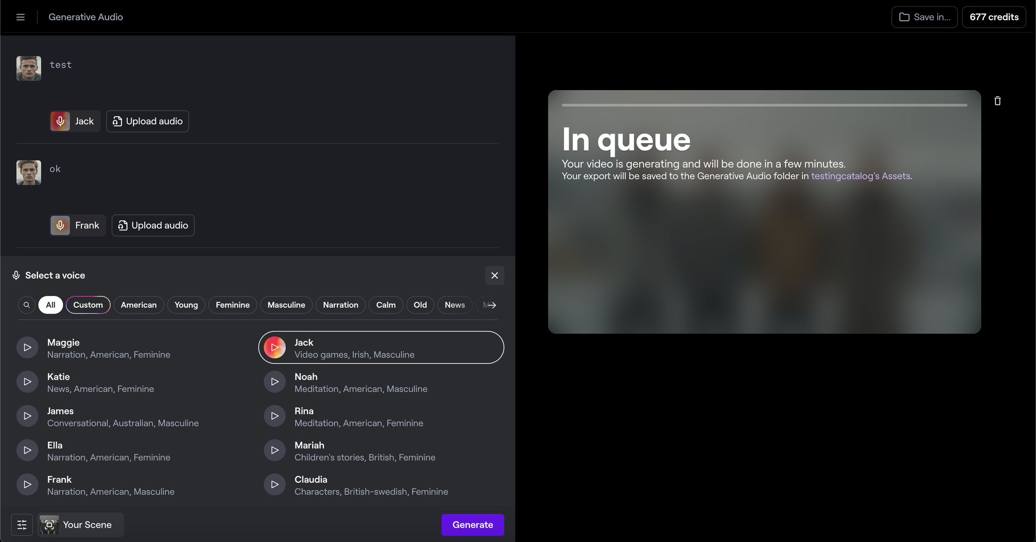The height and width of the screenshot is (542, 1036).
Task: Click the In queue video preview card
Action: [x=764, y=212]
